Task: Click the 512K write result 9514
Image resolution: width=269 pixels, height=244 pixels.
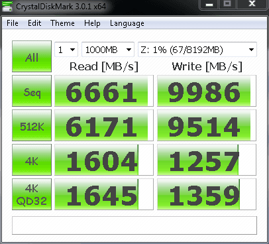Action: [x=207, y=125]
